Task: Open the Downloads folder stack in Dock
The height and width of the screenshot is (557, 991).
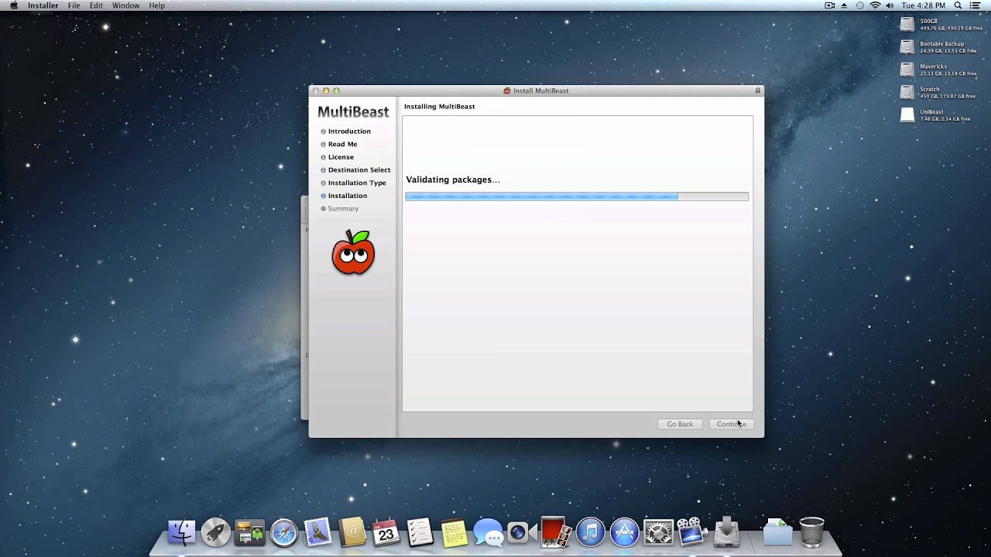Action: [x=777, y=532]
